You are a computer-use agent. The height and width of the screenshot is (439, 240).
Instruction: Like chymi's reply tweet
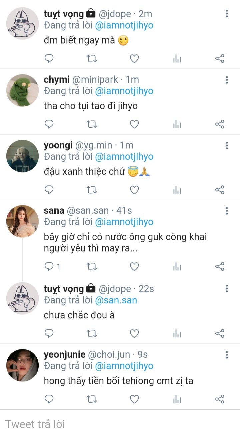(x=134, y=124)
